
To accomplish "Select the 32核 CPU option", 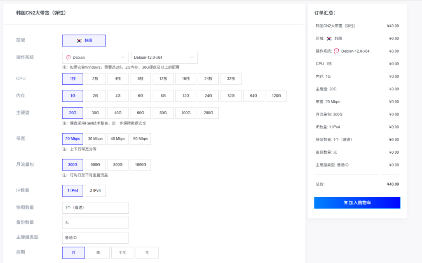I will click(231, 78).
